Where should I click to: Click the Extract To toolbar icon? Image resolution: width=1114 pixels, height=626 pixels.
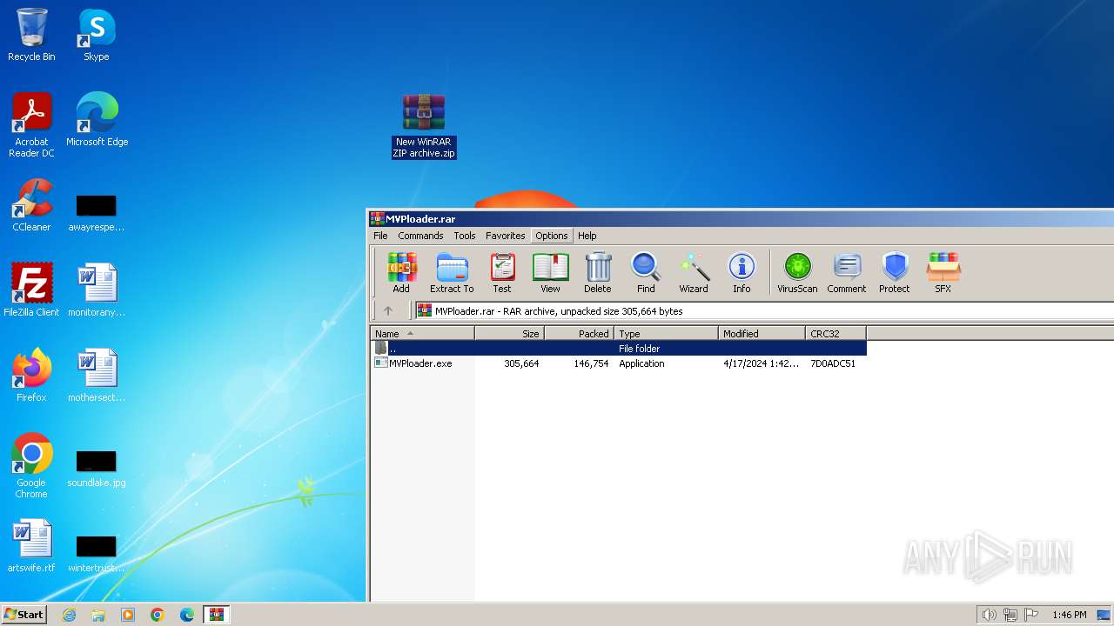(452, 273)
